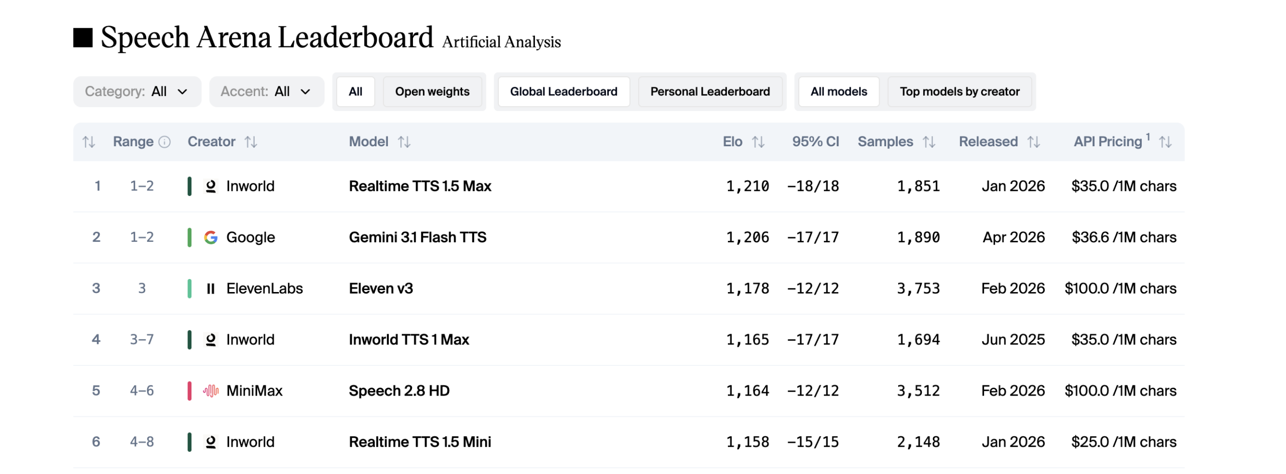Open the Eleven v3 model
The image size is (1286, 474).
pyautogui.click(x=381, y=289)
